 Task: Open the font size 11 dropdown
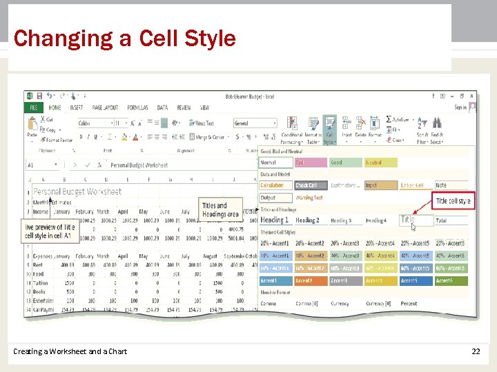coord(126,123)
